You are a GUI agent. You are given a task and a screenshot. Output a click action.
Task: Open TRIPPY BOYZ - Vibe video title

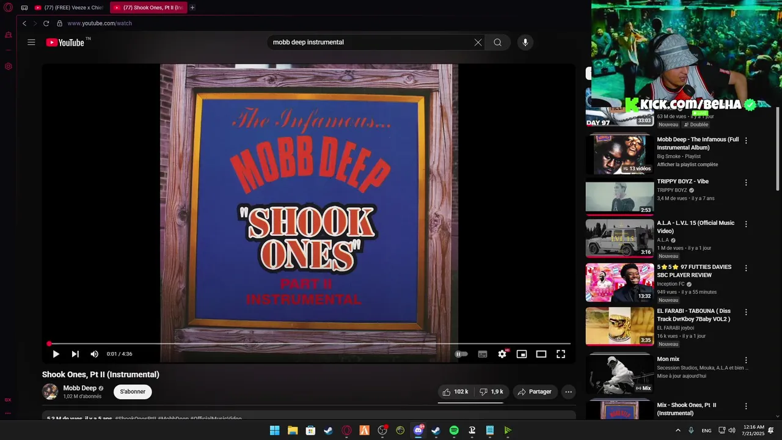click(682, 182)
